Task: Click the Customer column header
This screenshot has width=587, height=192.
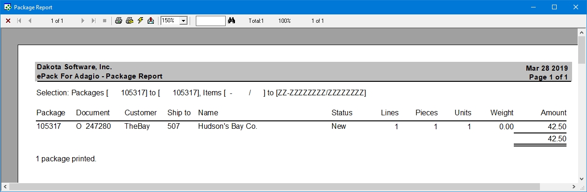Action: (x=141, y=113)
